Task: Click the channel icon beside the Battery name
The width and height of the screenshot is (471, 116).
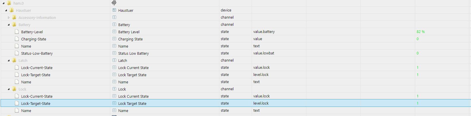Action: click(114, 25)
